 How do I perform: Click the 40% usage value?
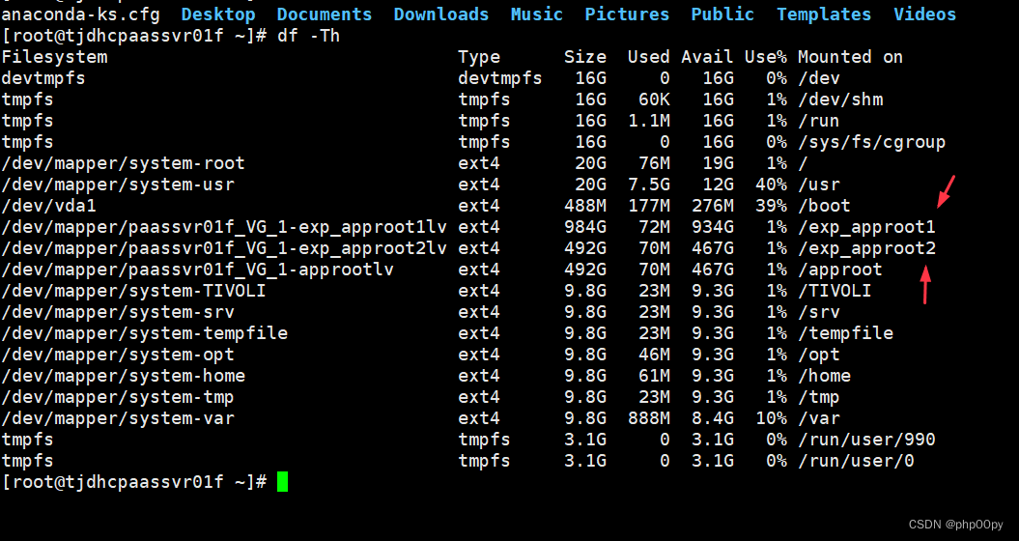click(771, 185)
